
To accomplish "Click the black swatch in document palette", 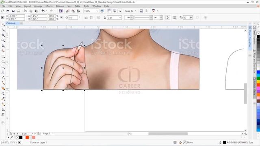I will (x=21, y=137).
